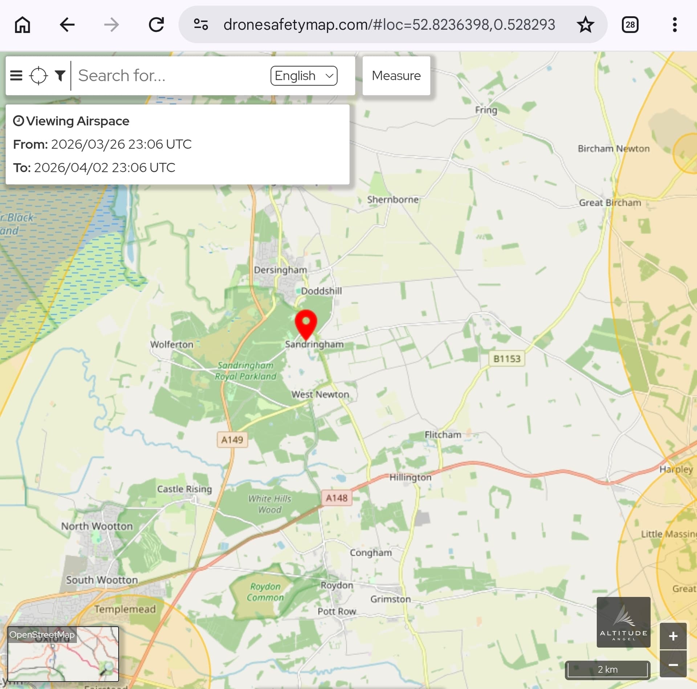The width and height of the screenshot is (697, 689).
Task: Open the hamburger menu in map toolbar
Action: point(16,75)
